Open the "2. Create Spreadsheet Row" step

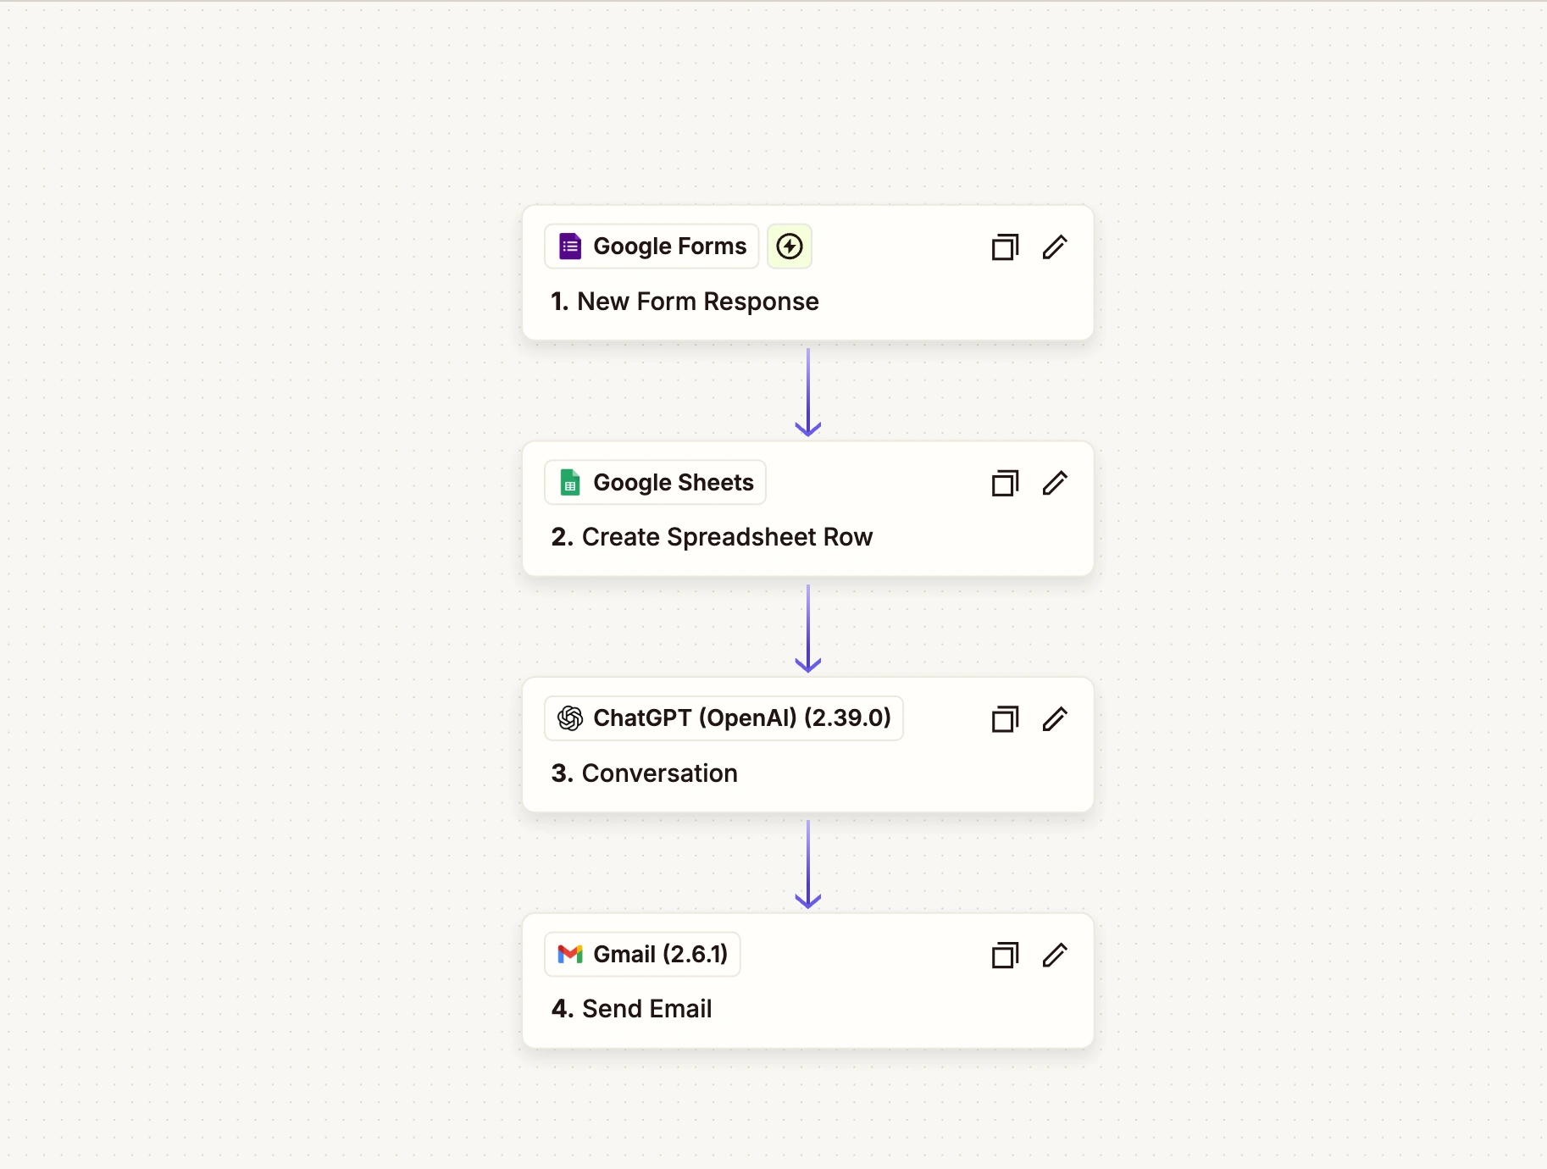(x=712, y=537)
